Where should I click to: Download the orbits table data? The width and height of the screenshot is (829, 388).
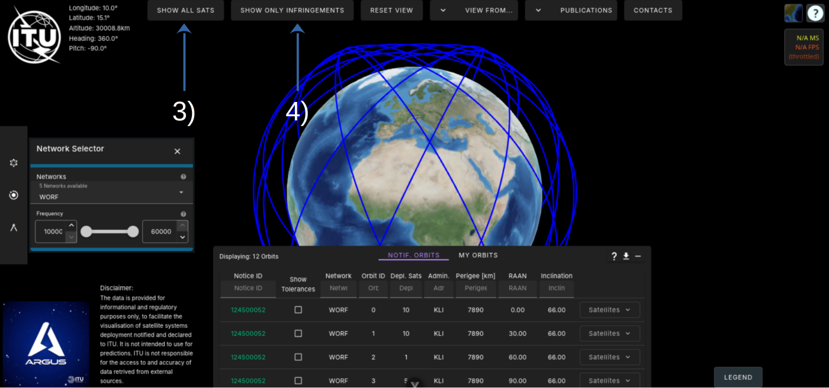(x=626, y=256)
